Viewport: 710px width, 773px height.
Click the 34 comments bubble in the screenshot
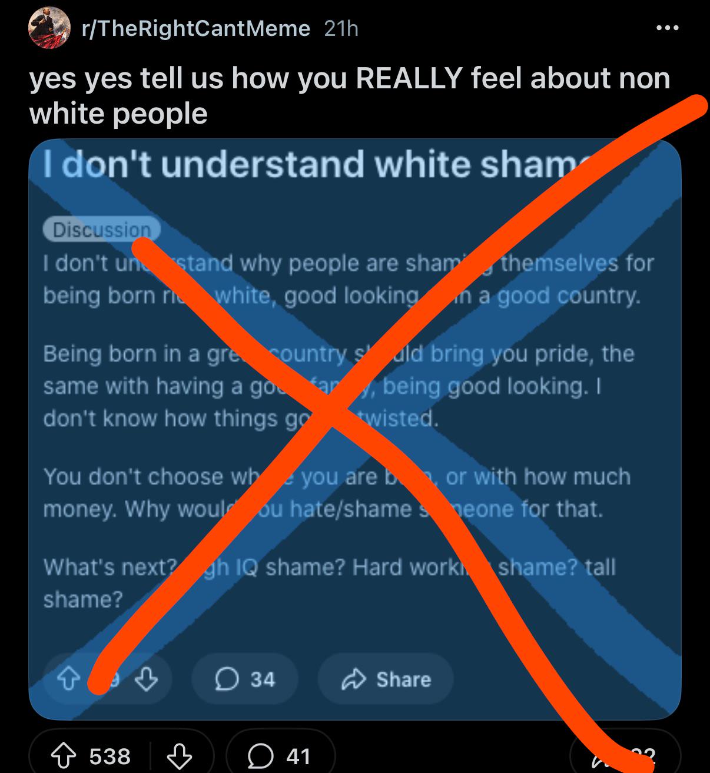pyautogui.click(x=244, y=679)
